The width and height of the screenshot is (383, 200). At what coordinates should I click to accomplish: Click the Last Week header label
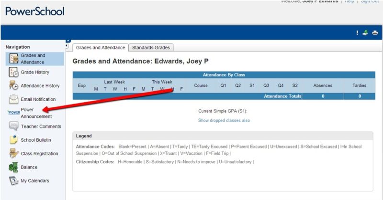point(114,82)
